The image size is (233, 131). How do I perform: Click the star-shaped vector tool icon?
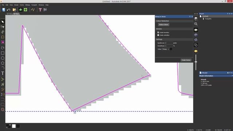pyautogui.click(x=3, y=84)
